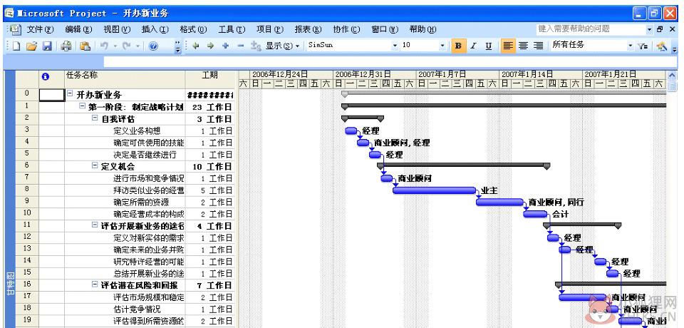Open the font size 10 dropdown
Screen dimensions: 684x328
442,46
